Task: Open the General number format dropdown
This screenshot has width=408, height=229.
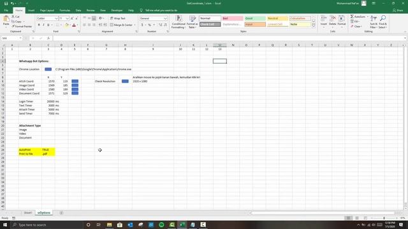Action: tap(165, 18)
